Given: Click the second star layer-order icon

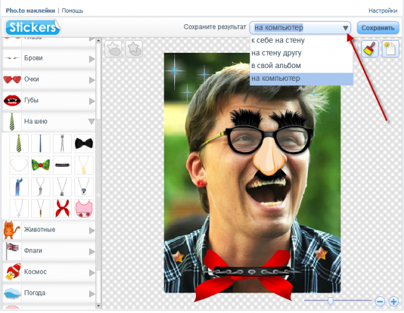Looking at the screenshot, I should click(x=134, y=49).
